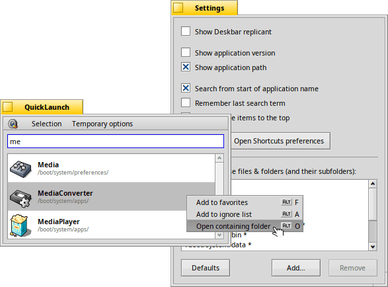Click the search field containing 'me'

pyautogui.click(x=116, y=142)
